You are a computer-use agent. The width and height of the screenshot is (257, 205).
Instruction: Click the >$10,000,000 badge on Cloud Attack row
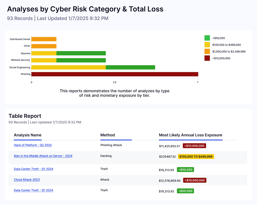pyautogui.click(x=195, y=181)
